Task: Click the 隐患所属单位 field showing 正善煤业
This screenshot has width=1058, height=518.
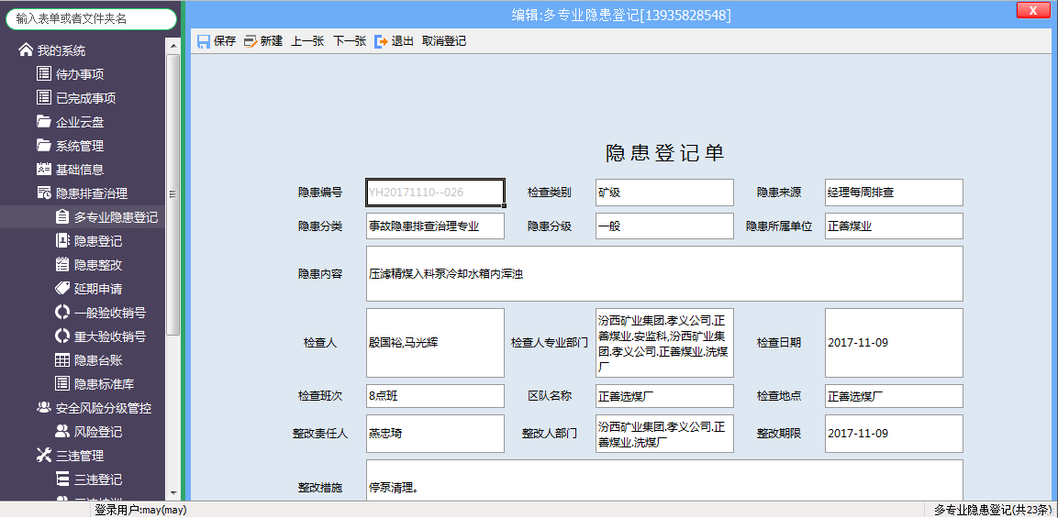Action: tap(894, 226)
